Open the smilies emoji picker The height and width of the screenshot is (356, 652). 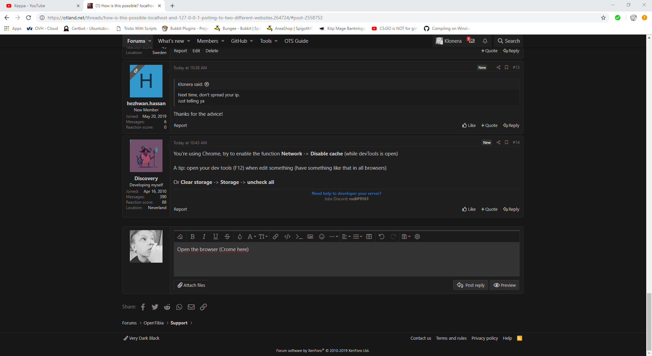click(x=322, y=237)
